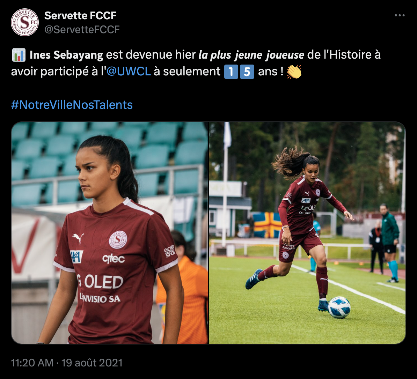The height and width of the screenshot is (379, 417).
Task: Click the bold name Ines Sebayang
Action: [66, 55]
